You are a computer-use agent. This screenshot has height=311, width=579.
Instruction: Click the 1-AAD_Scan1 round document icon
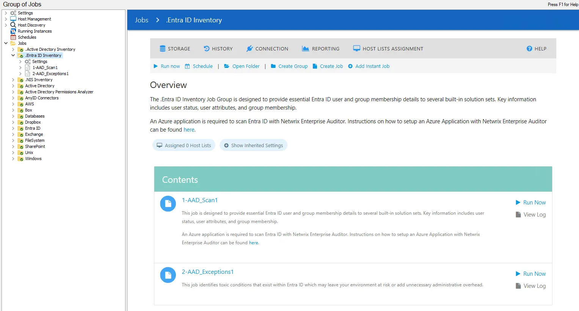[x=168, y=204]
